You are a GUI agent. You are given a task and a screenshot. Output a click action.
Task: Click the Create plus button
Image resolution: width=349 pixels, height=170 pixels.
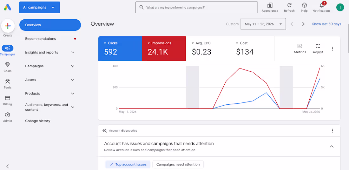(8, 26)
